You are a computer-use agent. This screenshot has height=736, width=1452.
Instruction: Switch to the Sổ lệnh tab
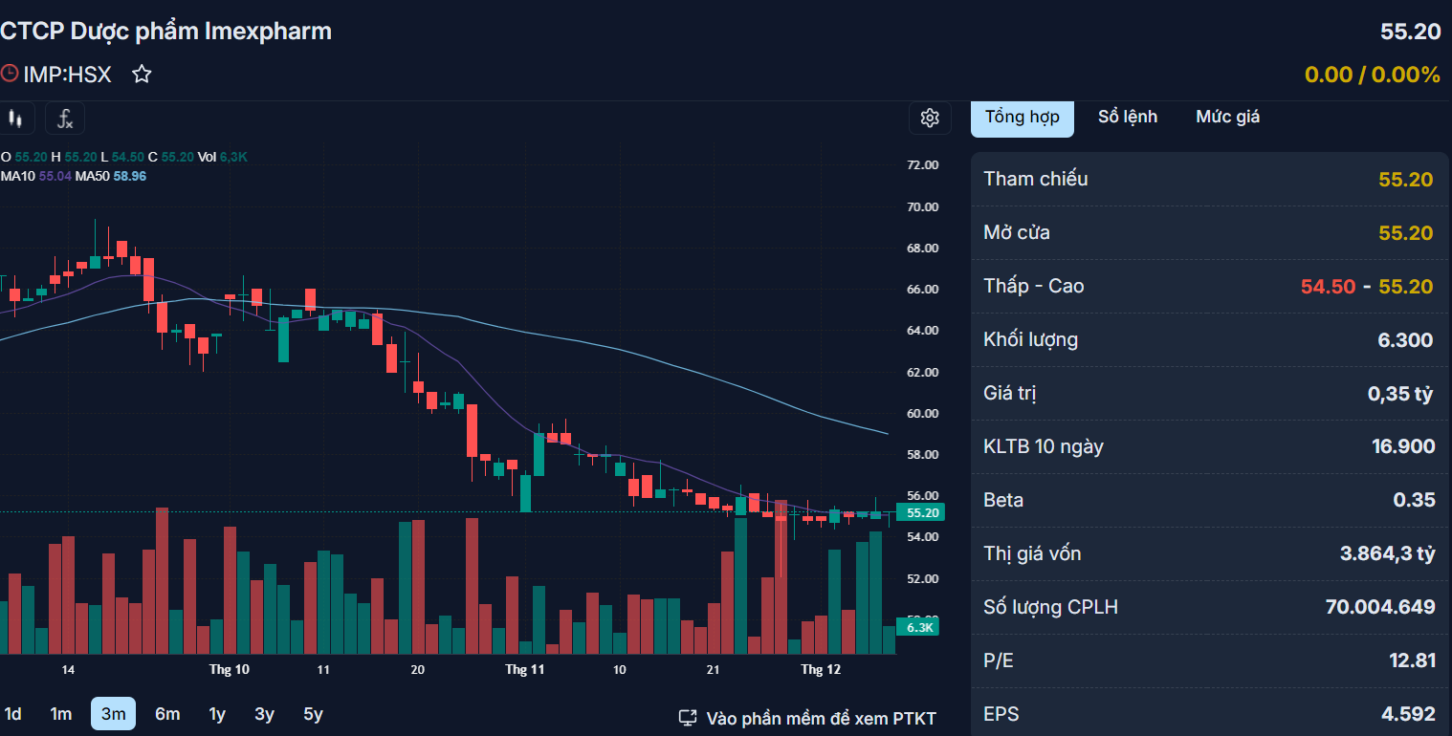1128,117
